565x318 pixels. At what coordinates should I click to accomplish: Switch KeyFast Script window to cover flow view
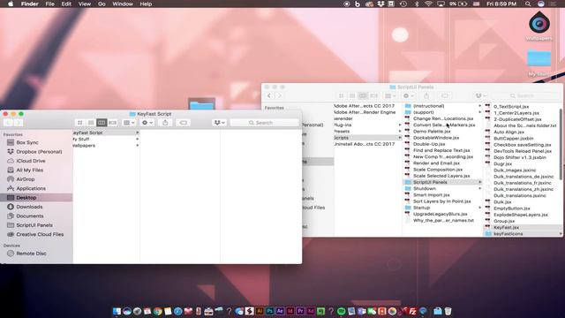[x=112, y=123]
